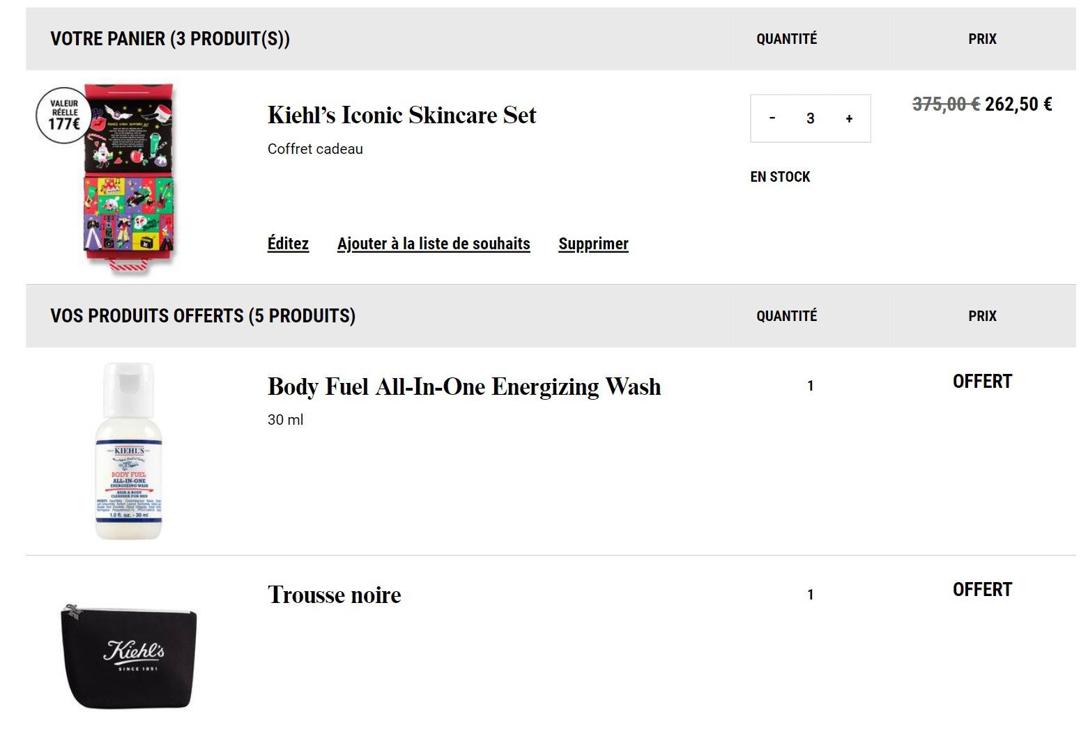Open the Éditez link
The width and height of the screenshot is (1088, 752).
tap(288, 244)
